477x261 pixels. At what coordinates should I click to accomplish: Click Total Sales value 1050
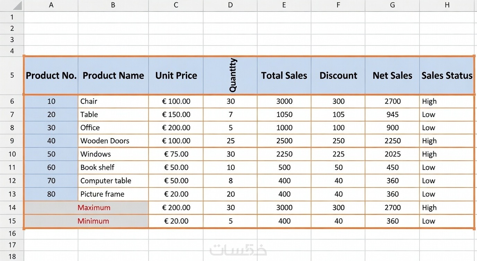click(284, 115)
